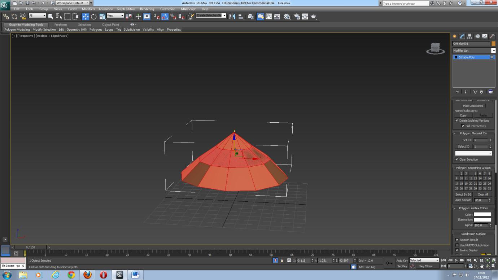Open the Modifier List dropdown
Screen dimensions: 498x280
click(x=493, y=51)
